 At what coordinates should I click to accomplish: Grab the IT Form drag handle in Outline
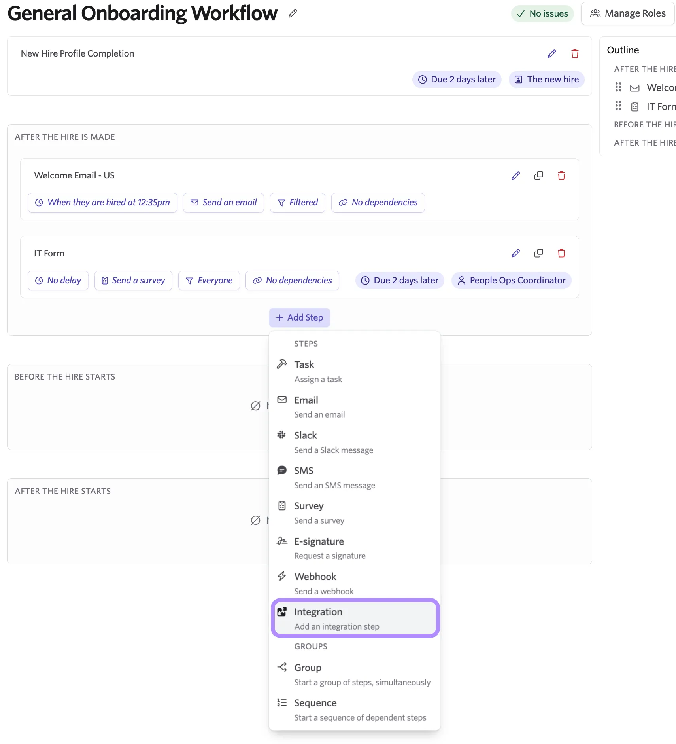[x=618, y=106]
